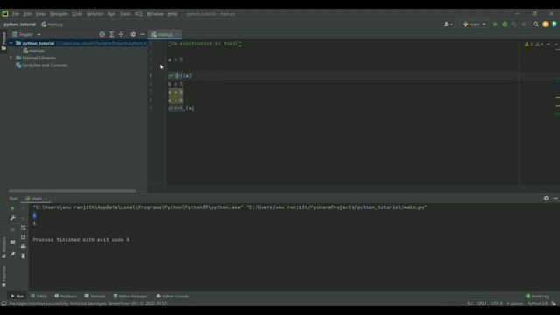Open Project panel gear options
The height and width of the screenshot is (315, 560).
click(x=133, y=34)
